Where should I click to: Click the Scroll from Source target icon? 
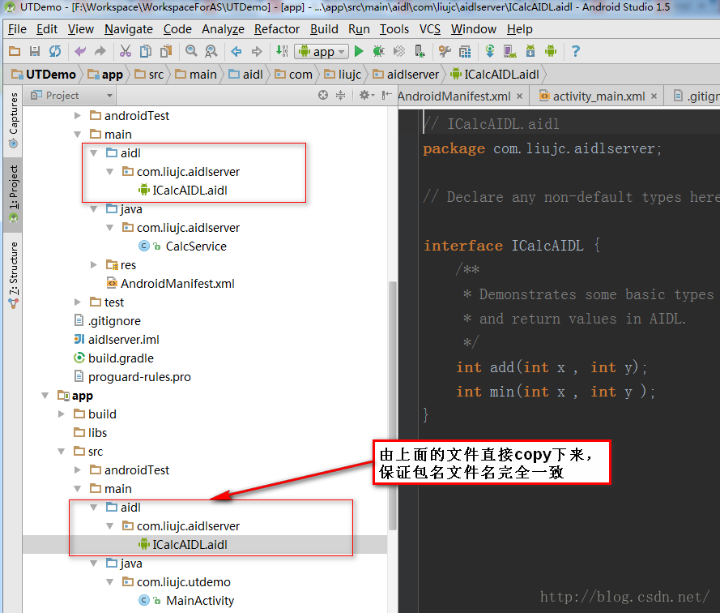pyautogui.click(x=323, y=96)
